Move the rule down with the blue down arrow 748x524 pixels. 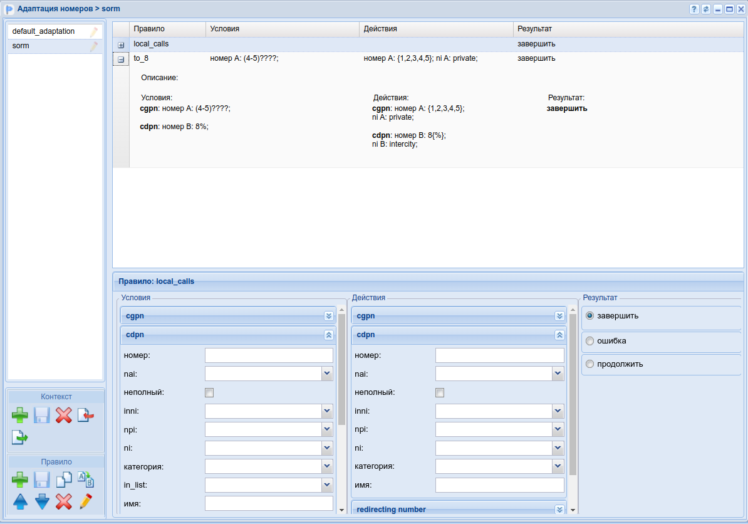(42, 501)
